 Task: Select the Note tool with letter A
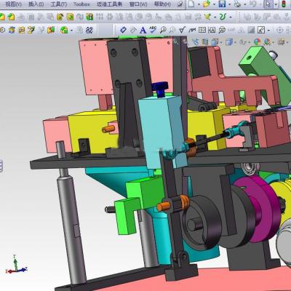pos(143,30)
